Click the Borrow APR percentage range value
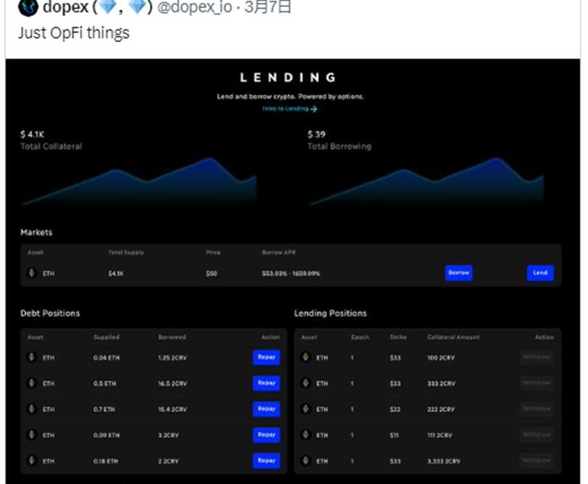This screenshot has width=588, height=484. click(x=291, y=274)
